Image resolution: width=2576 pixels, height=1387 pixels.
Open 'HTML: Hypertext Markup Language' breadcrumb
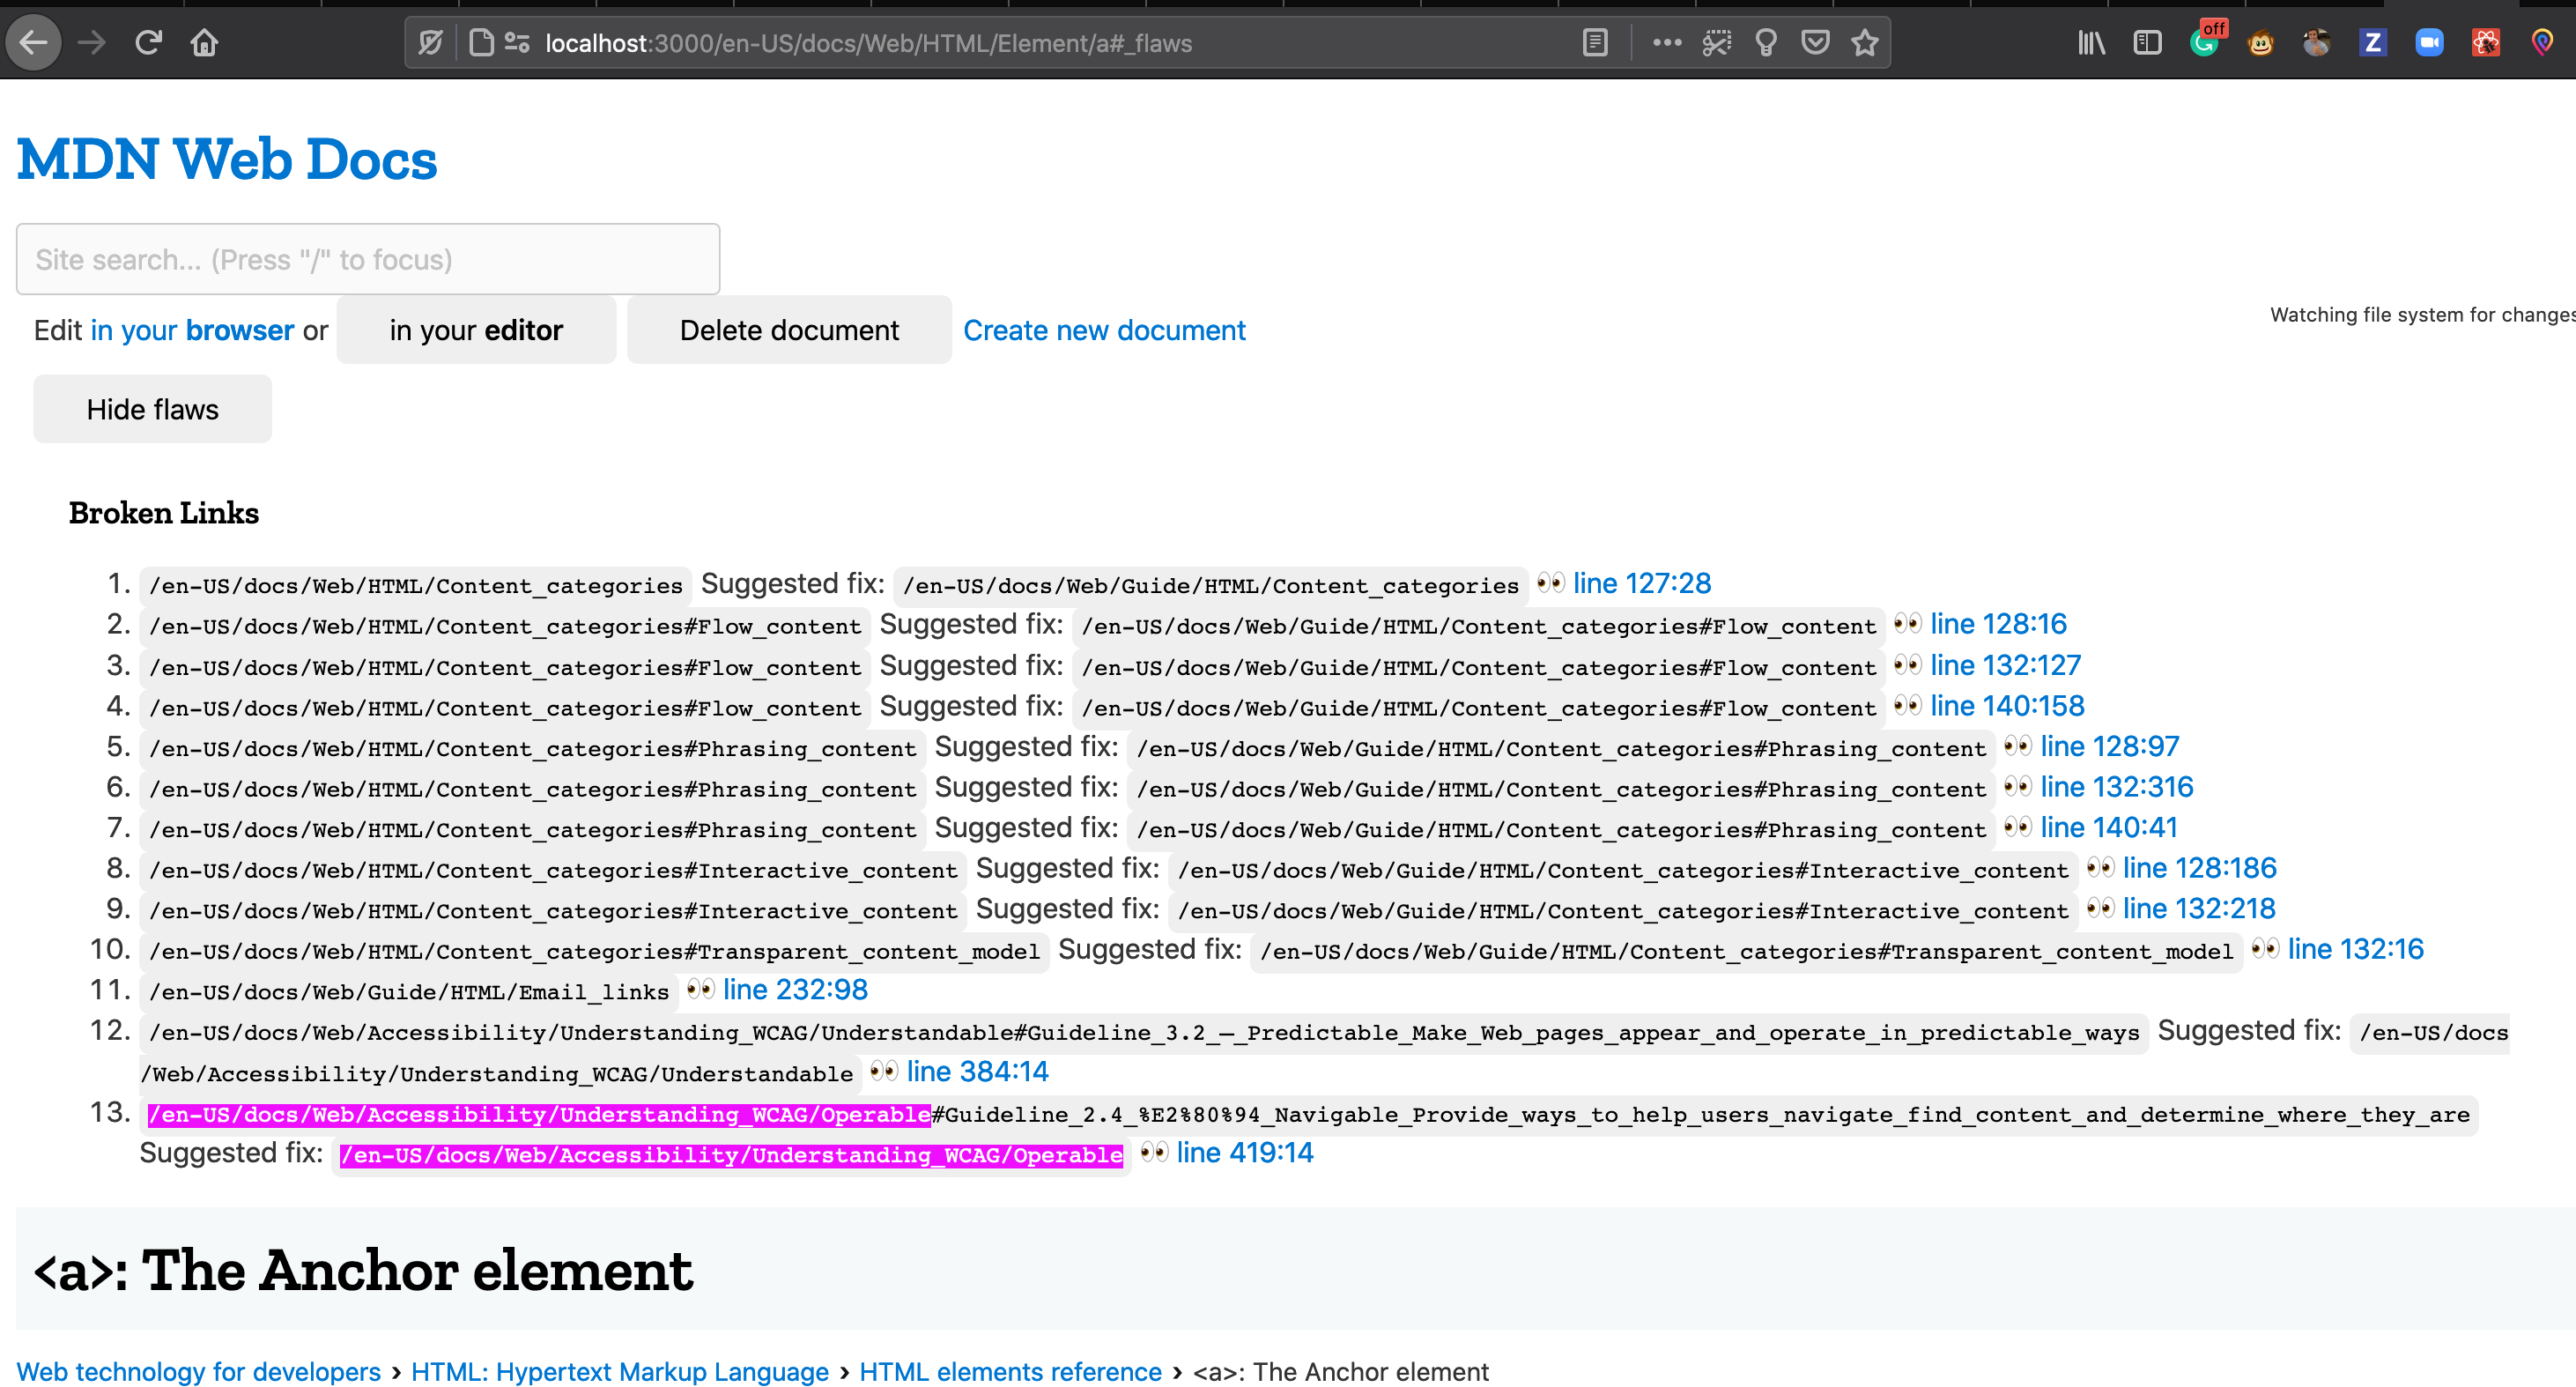tap(620, 1372)
